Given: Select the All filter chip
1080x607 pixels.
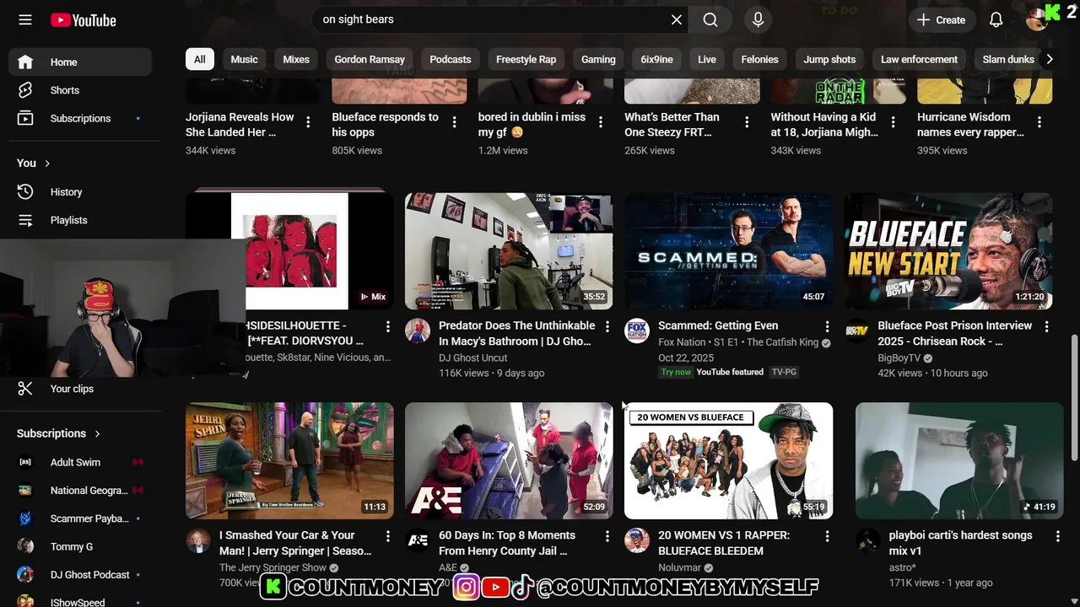Looking at the screenshot, I should pos(199,59).
